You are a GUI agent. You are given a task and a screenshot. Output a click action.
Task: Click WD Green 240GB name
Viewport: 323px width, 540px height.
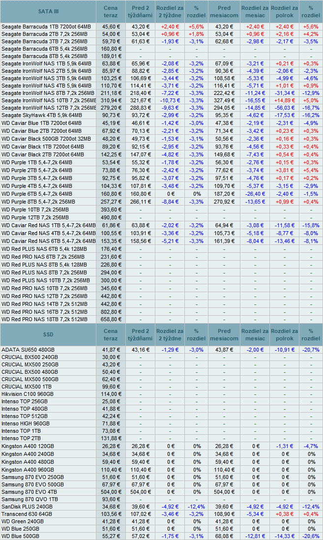click(23, 522)
